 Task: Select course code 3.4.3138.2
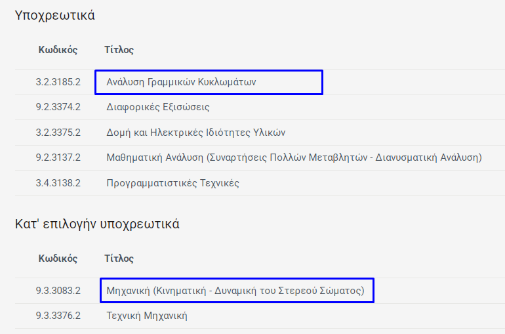coord(58,183)
